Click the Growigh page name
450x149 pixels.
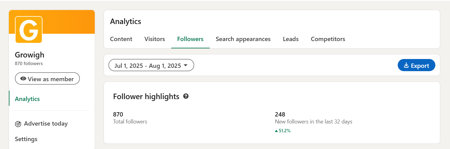(30, 55)
